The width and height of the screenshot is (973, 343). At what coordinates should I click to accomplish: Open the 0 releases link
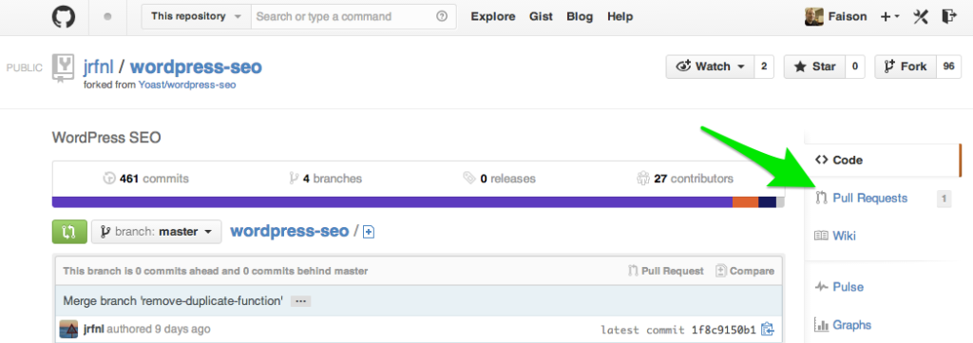tap(500, 179)
